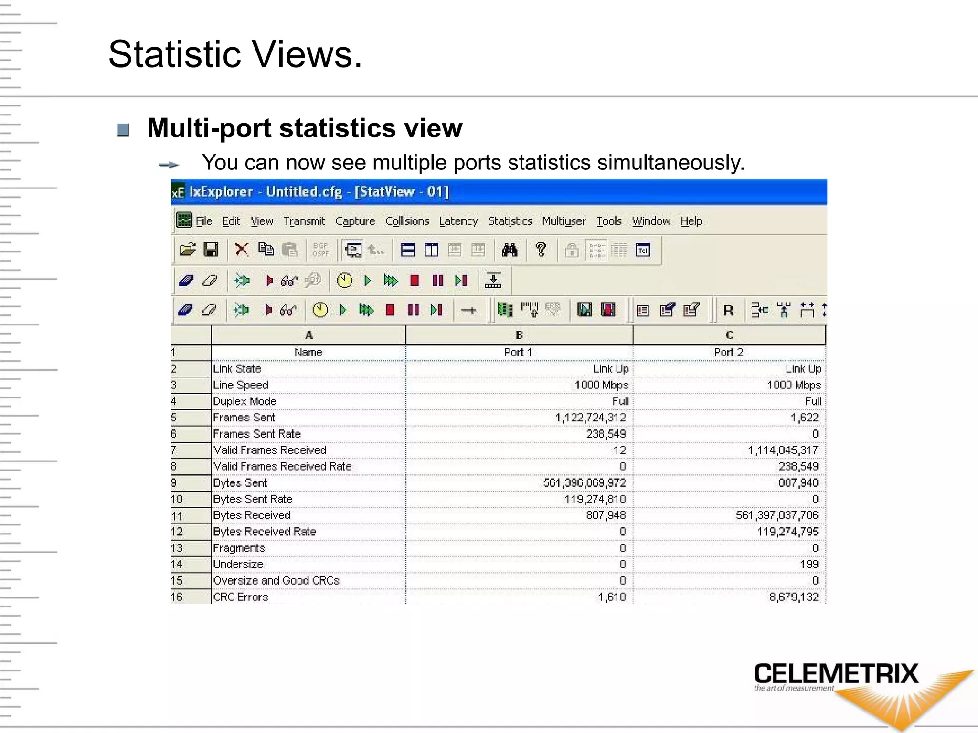The height and width of the screenshot is (733, 978).
Task: Open the Tcl window icon
Action: [643, 250]
